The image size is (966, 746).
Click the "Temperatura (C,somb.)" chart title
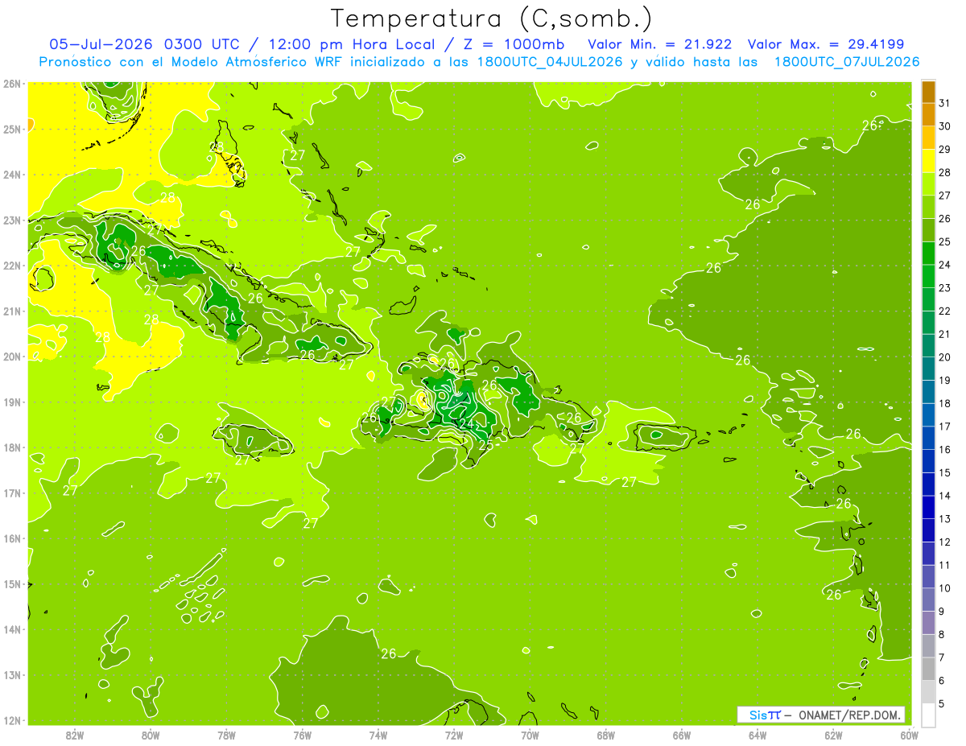491,19
